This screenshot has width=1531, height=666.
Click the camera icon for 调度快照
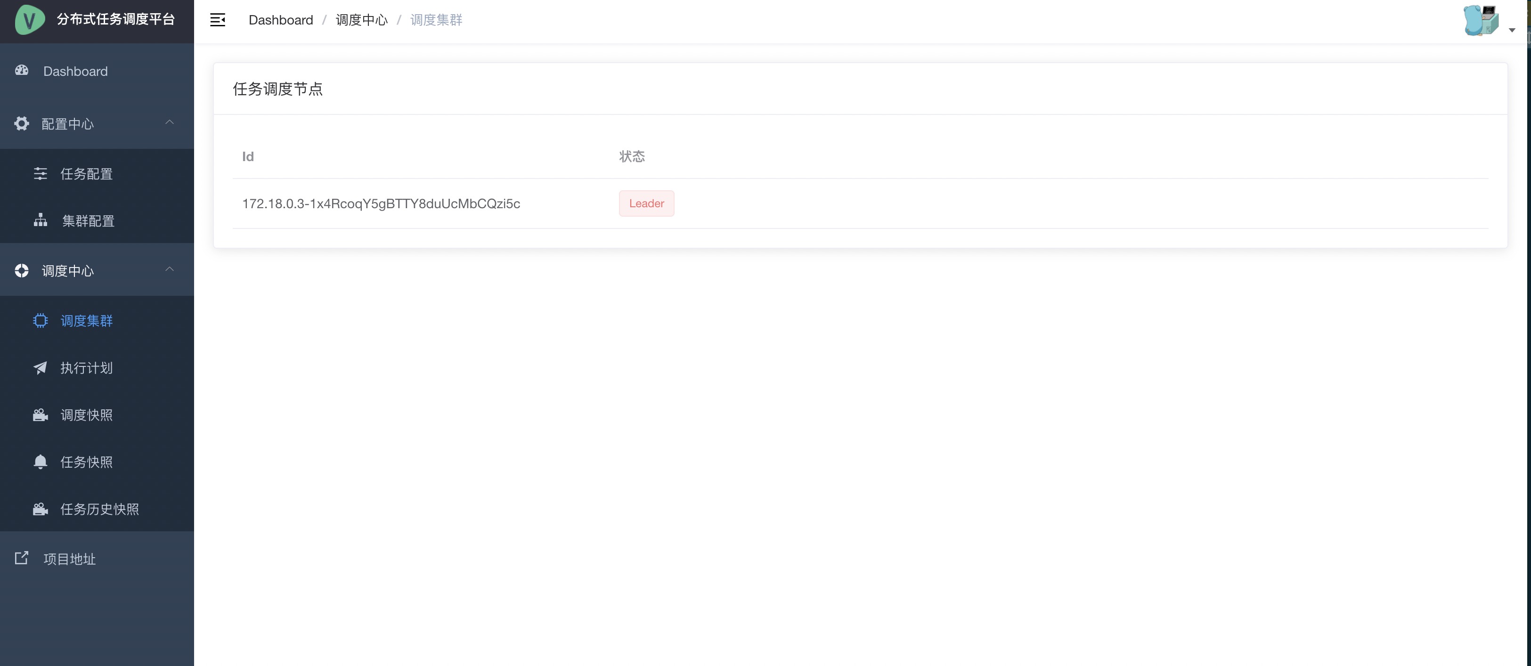pos(41,414)
